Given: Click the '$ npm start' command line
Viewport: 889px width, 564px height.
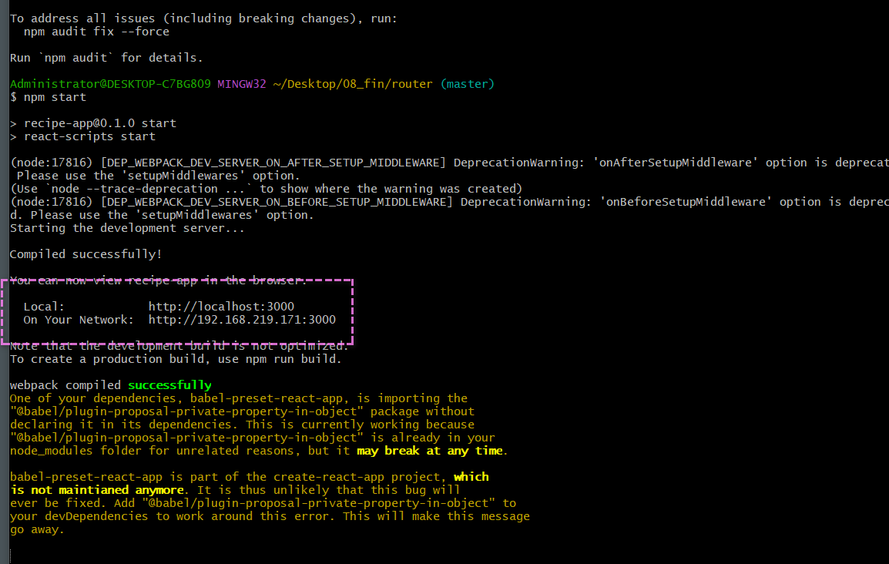Looking at the screenshot, I should (48, 97).
